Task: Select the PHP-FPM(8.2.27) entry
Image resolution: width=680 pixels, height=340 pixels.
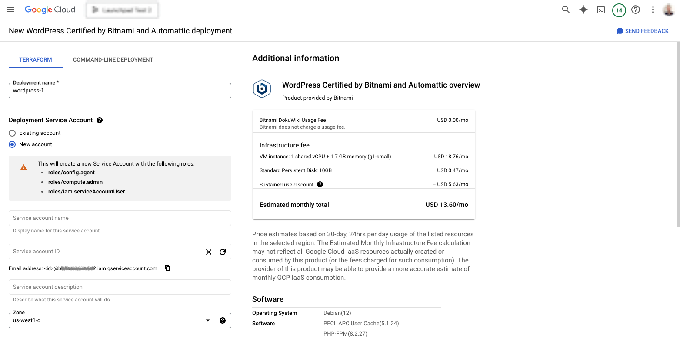Action: pyautogui.click(x=346, y=334)
